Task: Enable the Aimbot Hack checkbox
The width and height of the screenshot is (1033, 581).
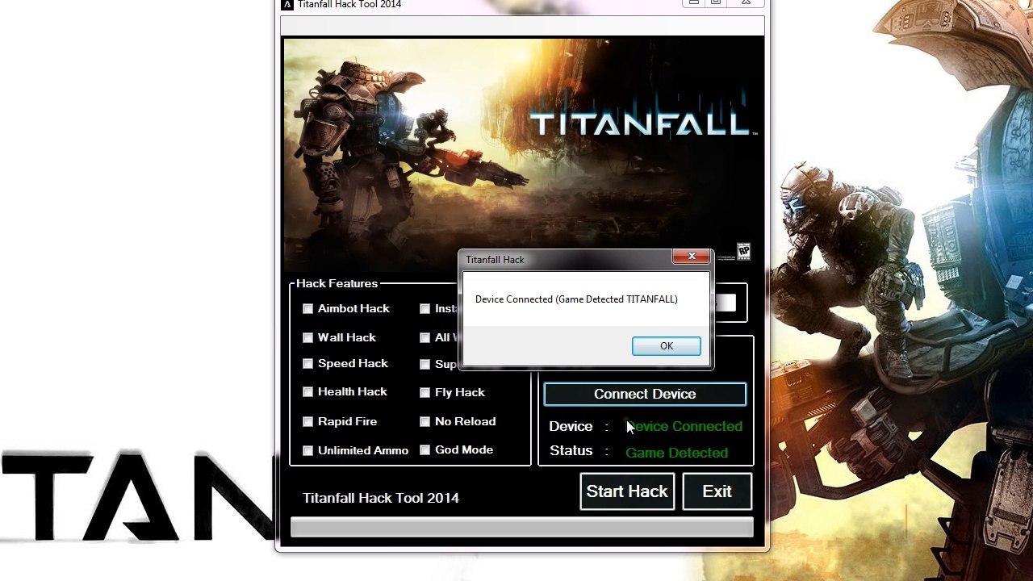Action: [x=307, y=309]
